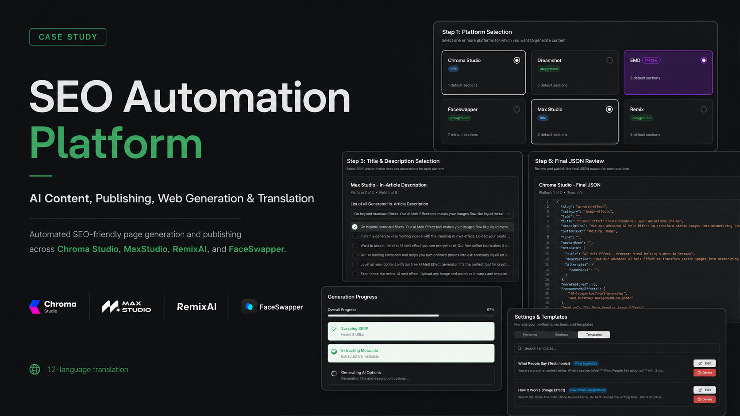Image resolution: width=740 pixels, height=416 pixels.
Task: Open the green Chroma Studio link
Action: [x=88, y=249]
